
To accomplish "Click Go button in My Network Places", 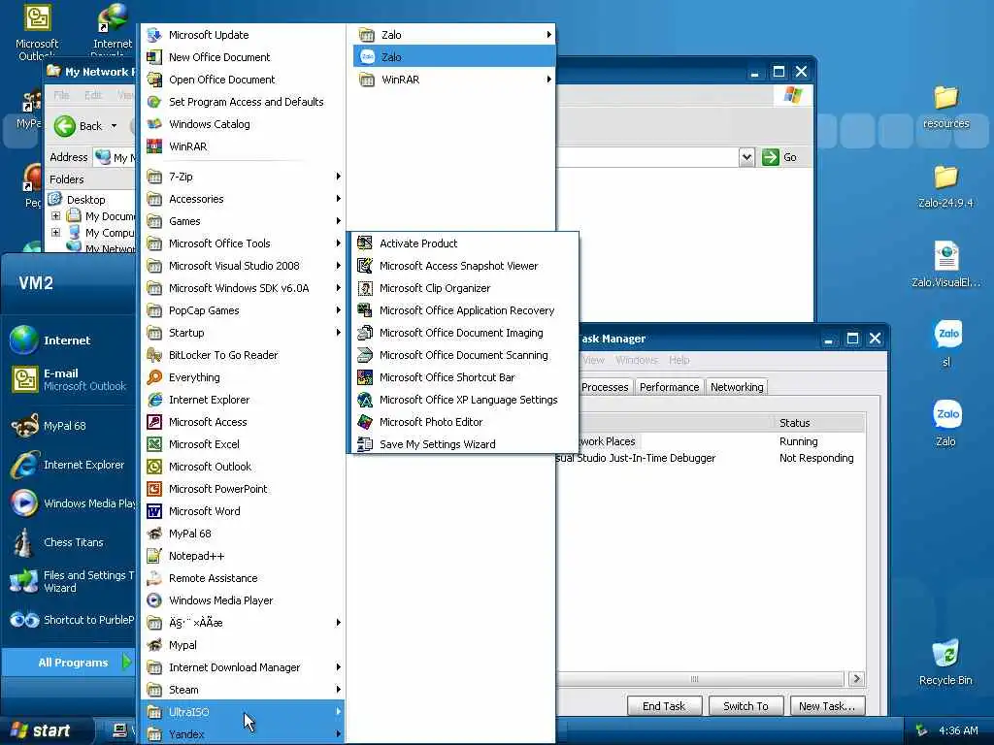I will pyautogui.click(x=779, y=157).
